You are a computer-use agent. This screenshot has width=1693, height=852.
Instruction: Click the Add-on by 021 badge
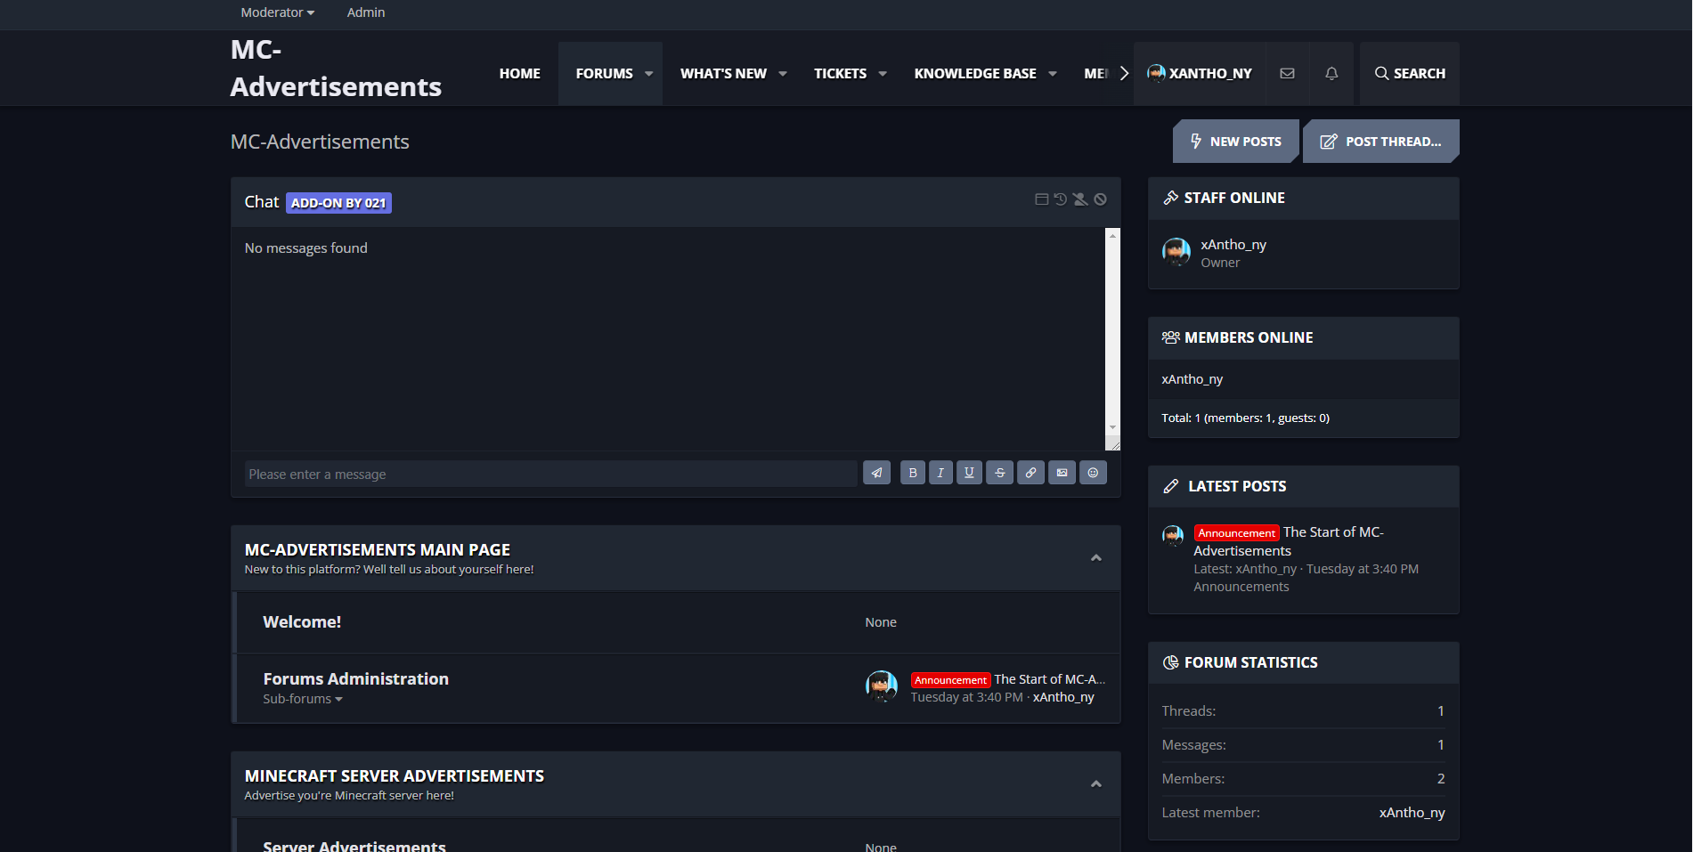pyautogui.click(x=338, y=203)
